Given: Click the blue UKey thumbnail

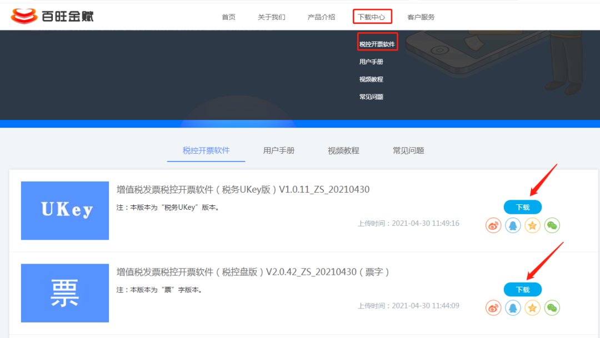Looking at the screenshot, I should pyautogui.click(x=65, y=211).
